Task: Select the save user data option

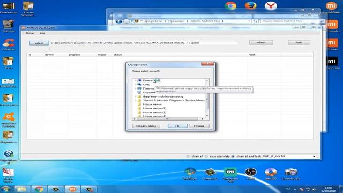Action: pos(206,157)
